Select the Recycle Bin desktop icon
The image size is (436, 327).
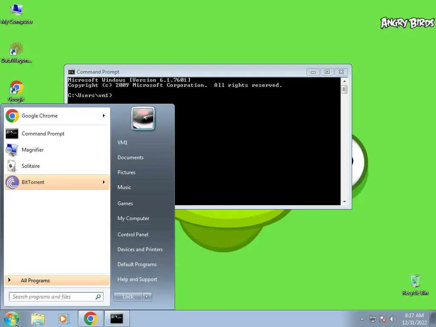[415, 285]
